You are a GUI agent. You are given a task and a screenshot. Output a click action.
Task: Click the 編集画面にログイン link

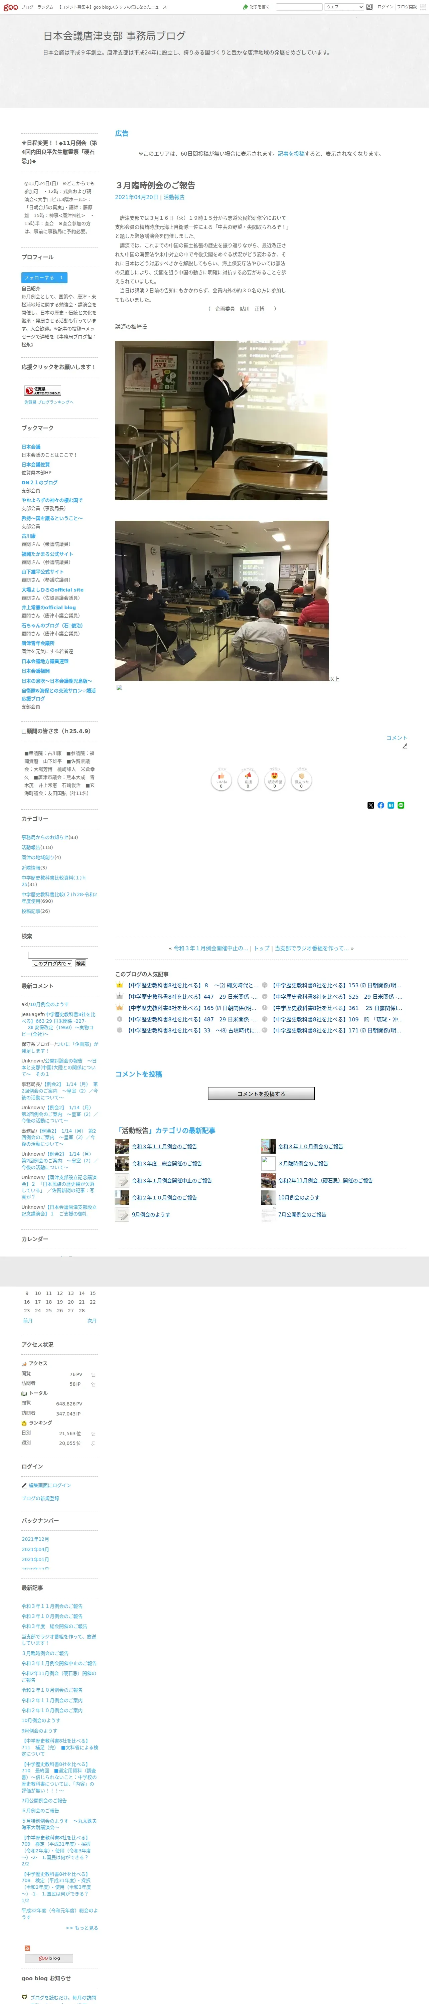pos(50,1485)
